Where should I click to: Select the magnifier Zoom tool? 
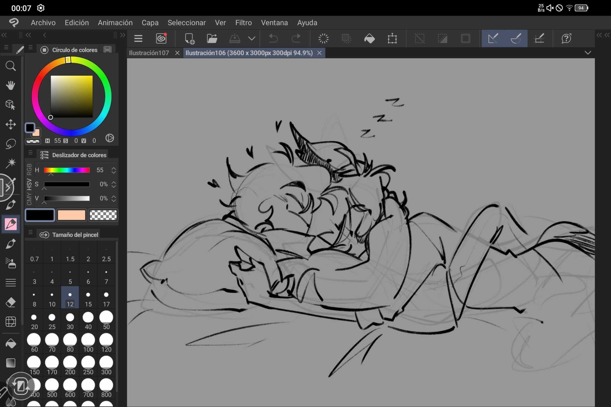tap(11, 66)
